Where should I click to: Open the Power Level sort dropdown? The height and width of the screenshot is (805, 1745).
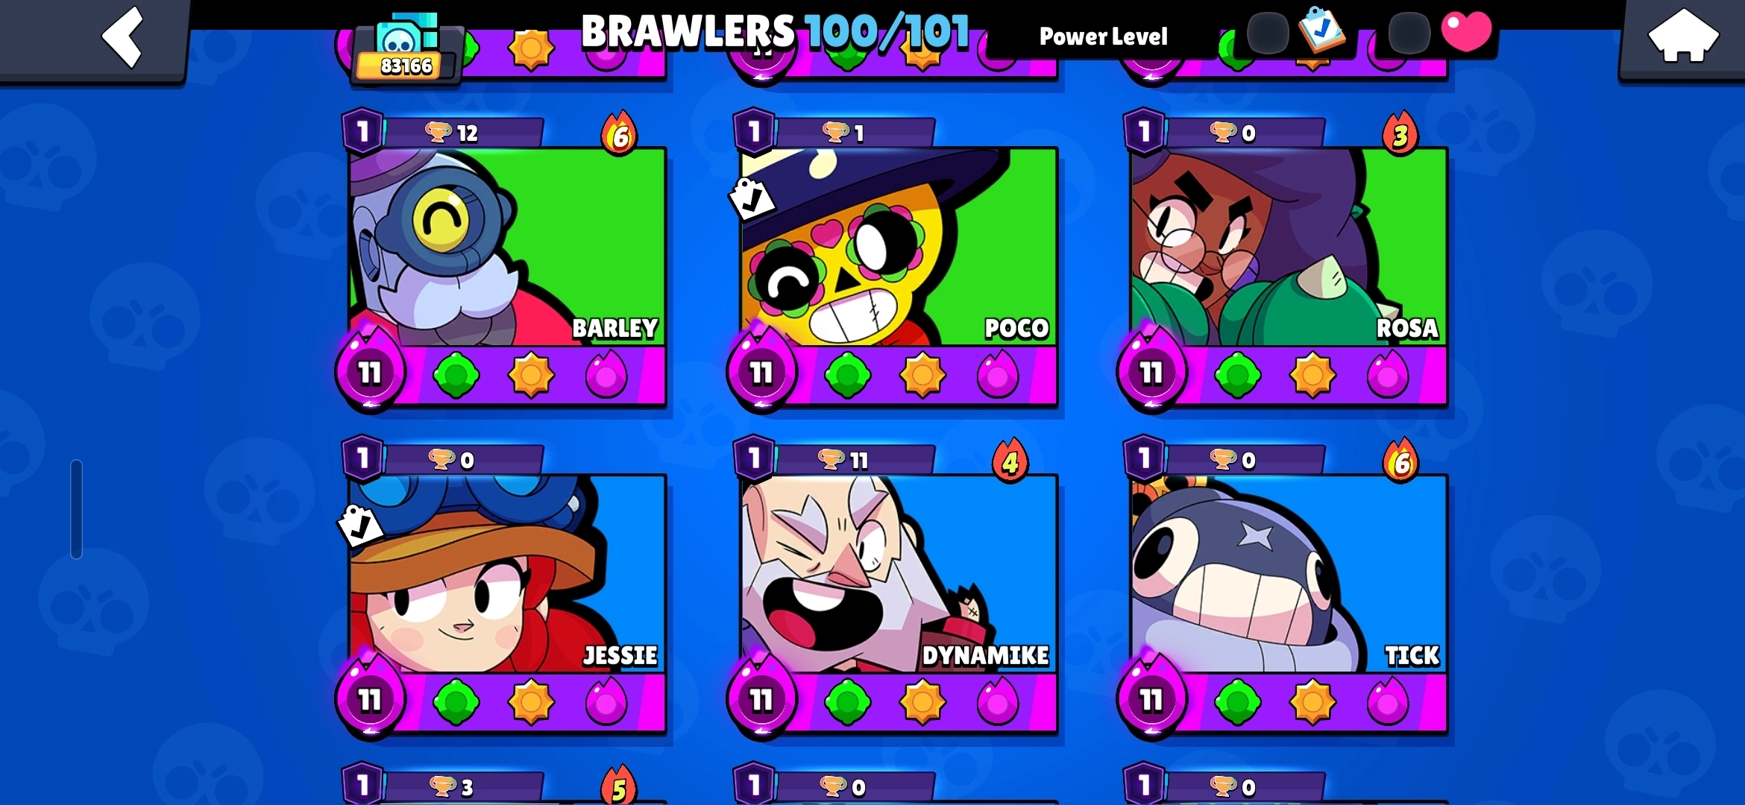click(x=1104, y=36)
